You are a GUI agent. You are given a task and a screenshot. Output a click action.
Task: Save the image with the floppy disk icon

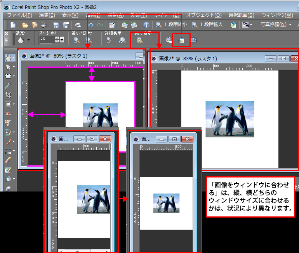click(56, 25)
